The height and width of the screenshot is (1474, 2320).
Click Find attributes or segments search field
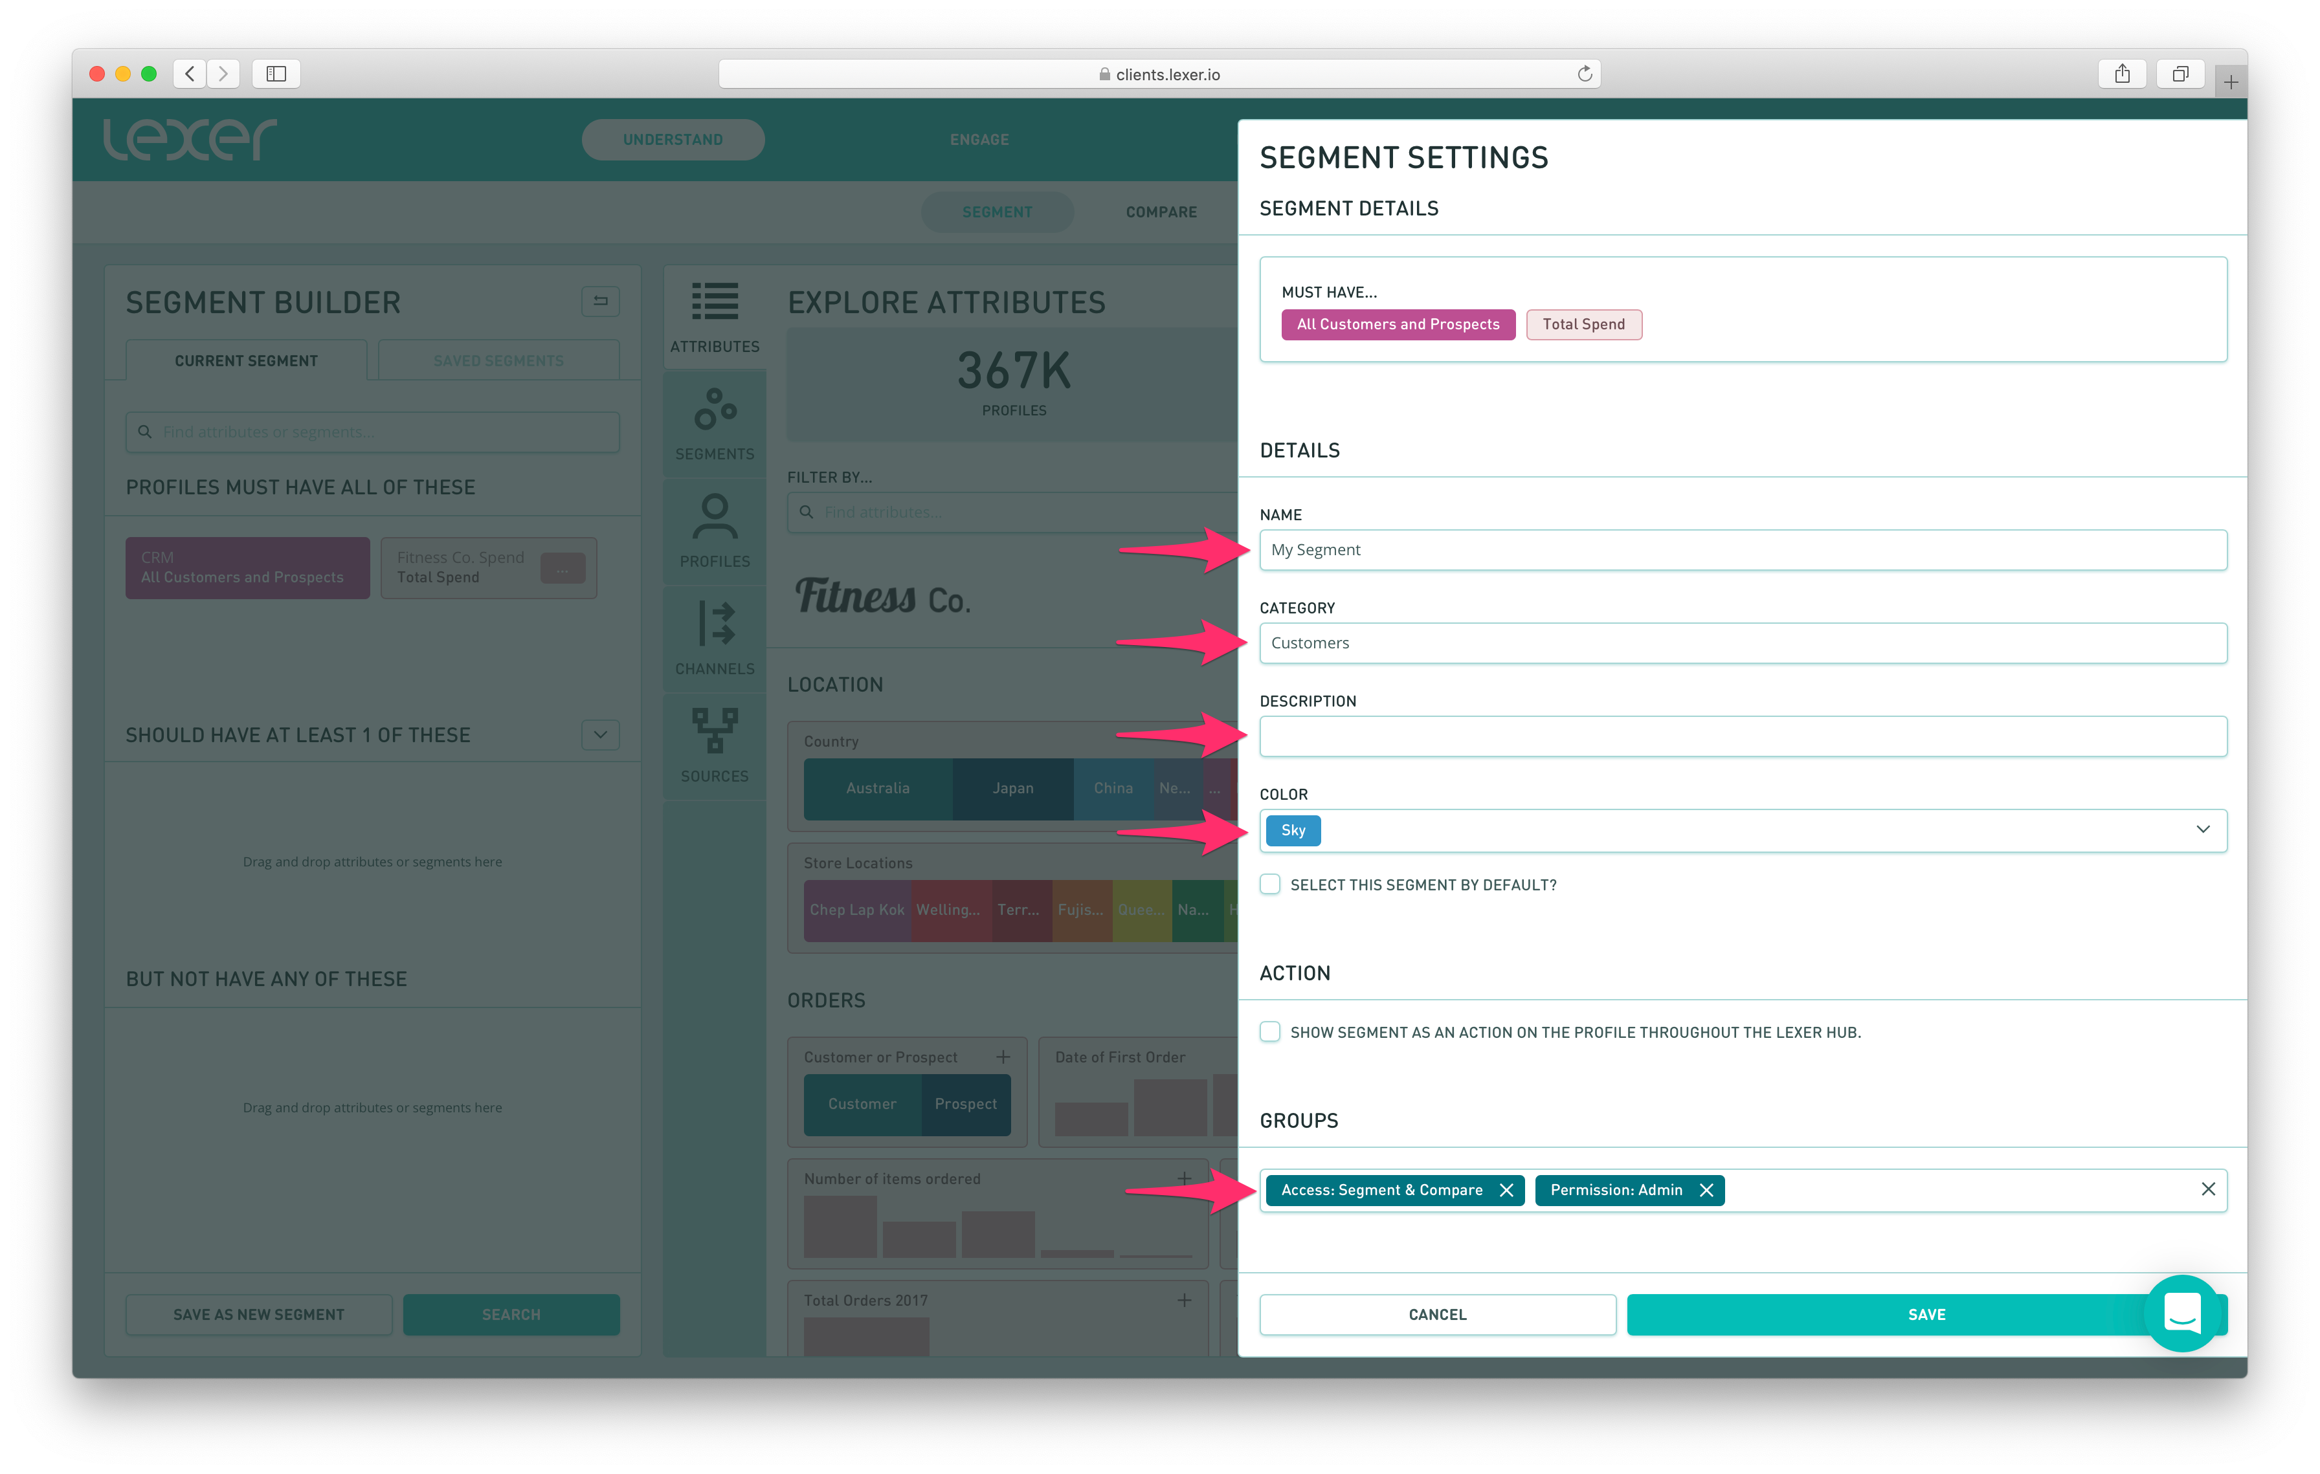372,432
